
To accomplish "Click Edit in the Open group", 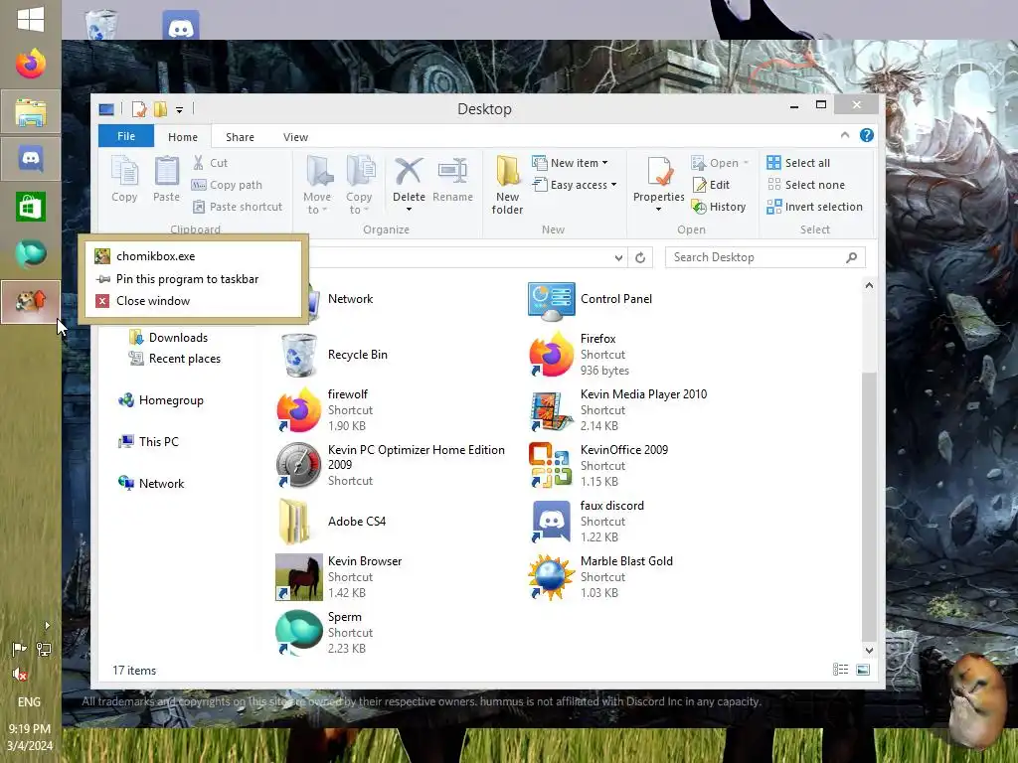I will (711, 185).
